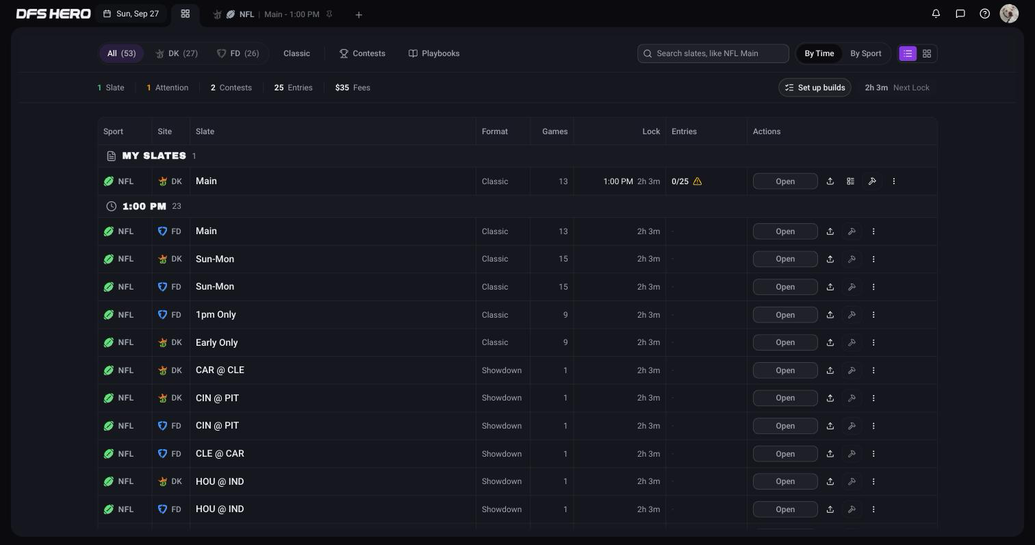Click the hammer icon in the DK CIN @ PIT row
Screen dimensions: 1035x545
[x=852, y=398]
